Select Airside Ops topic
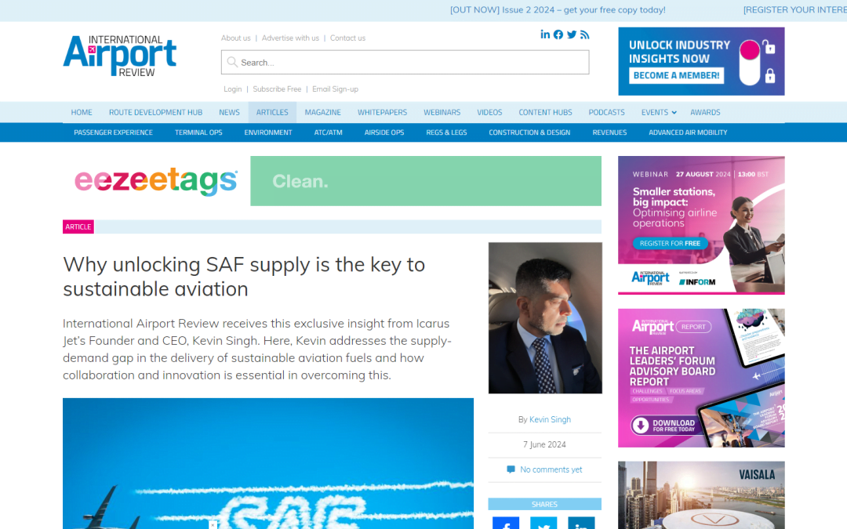 point(384,132)
